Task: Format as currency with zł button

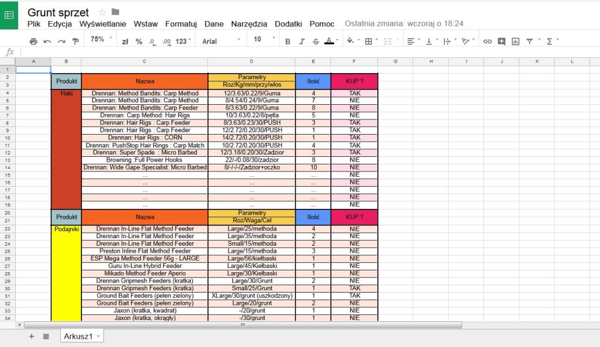Action: (x=125, y=42)
